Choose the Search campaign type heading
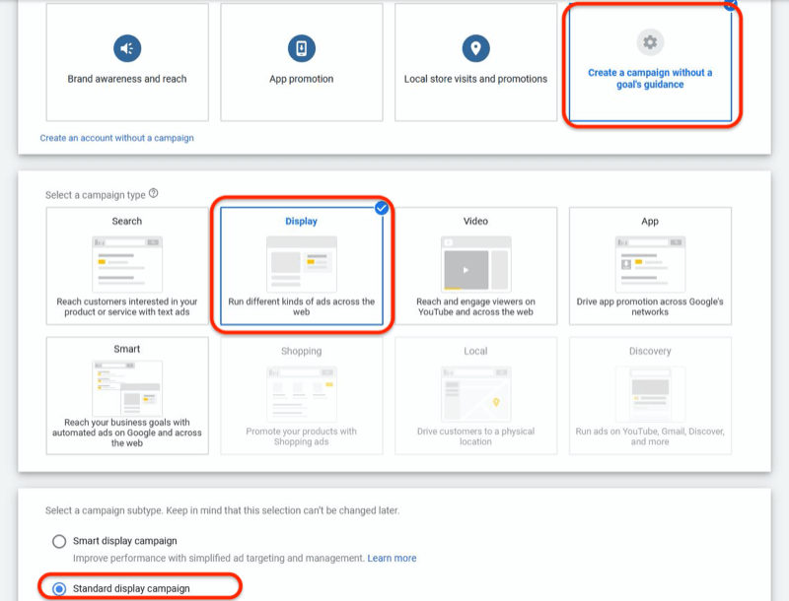This screenshot has height=601, width=789. (127, 221)
